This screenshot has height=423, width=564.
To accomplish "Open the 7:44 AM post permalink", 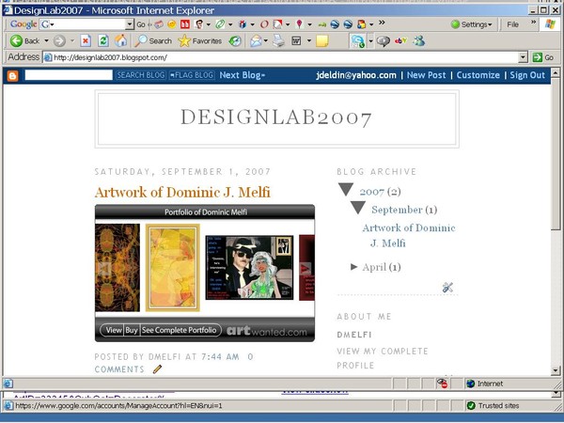I will 220,357.
